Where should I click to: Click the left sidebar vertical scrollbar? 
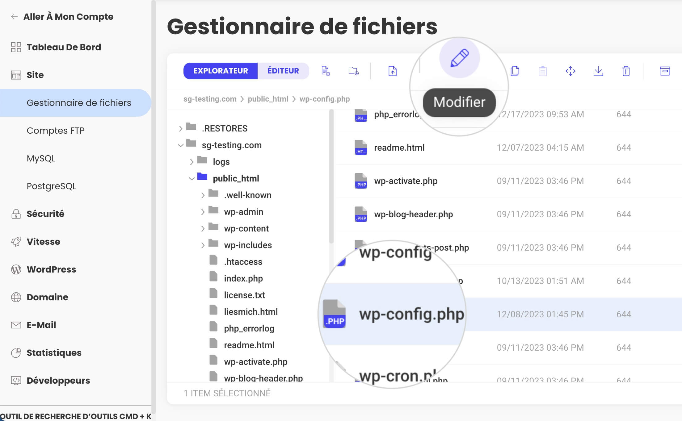pos(154,207)
